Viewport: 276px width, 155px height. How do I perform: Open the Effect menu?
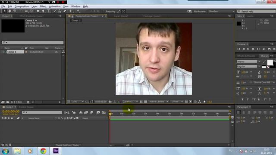[43, 6]
